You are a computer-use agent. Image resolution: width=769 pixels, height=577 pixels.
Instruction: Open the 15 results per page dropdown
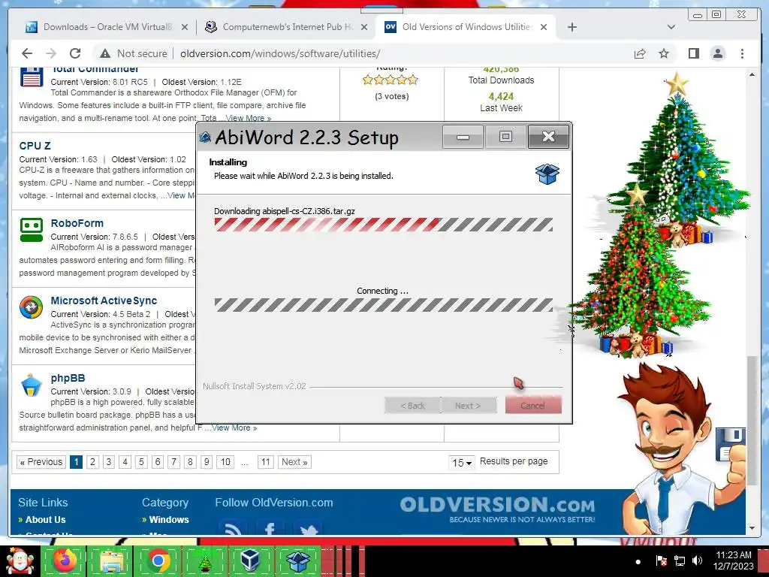462,463
